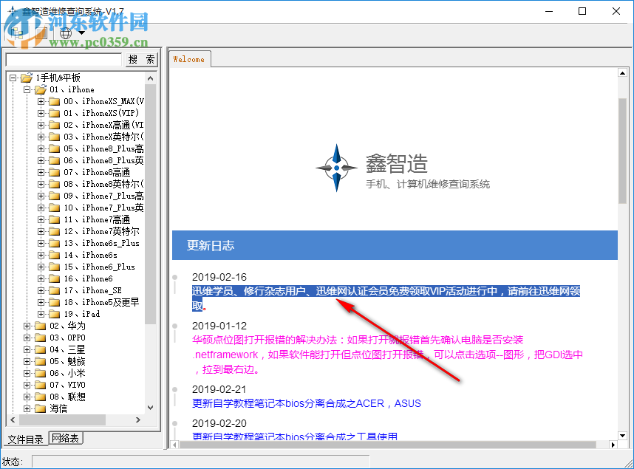Click the folder icon of 09、iPhone7_Plus高
Screen dimensions: 634x469
[54, 196]
